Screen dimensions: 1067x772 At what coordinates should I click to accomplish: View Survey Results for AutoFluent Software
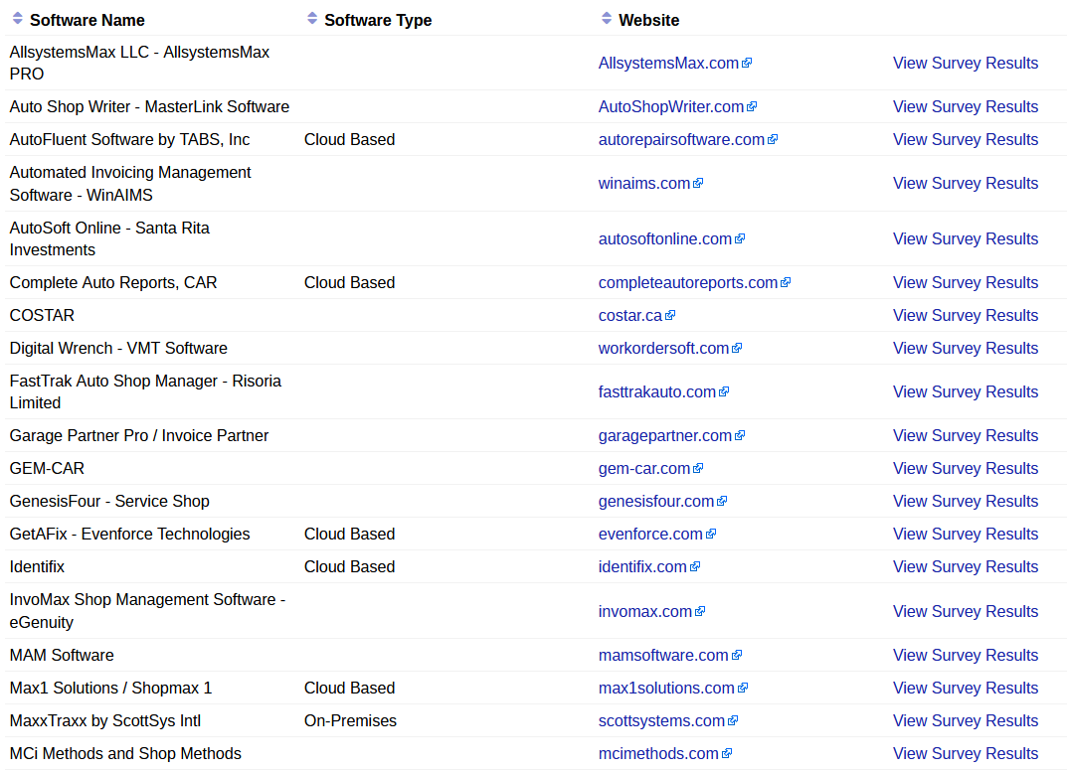[x=965, y=139]
